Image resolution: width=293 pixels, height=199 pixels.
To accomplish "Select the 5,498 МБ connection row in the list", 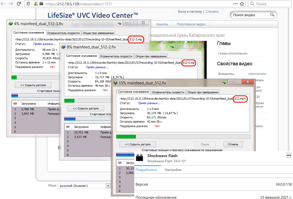I will click(35, 109).
